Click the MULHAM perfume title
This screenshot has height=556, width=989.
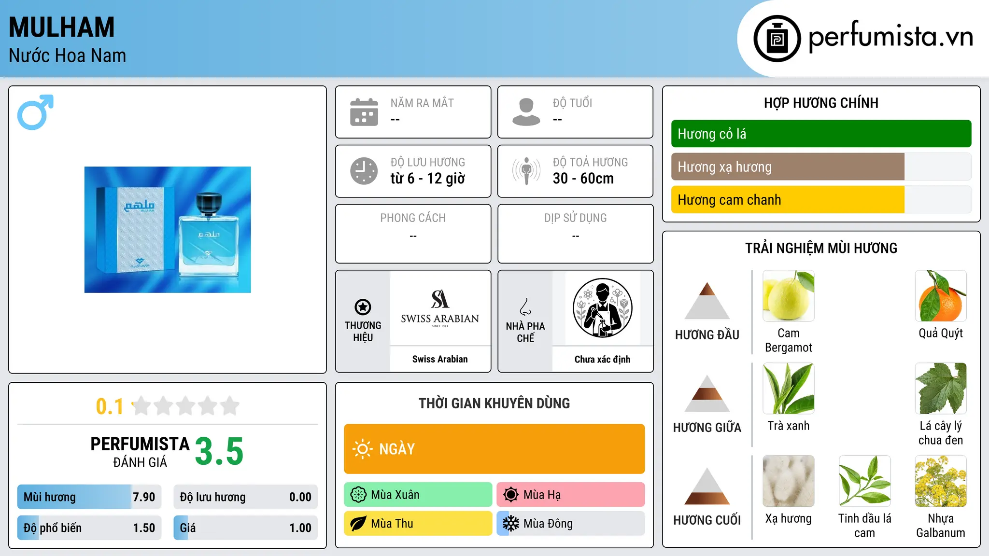point(62,28)
